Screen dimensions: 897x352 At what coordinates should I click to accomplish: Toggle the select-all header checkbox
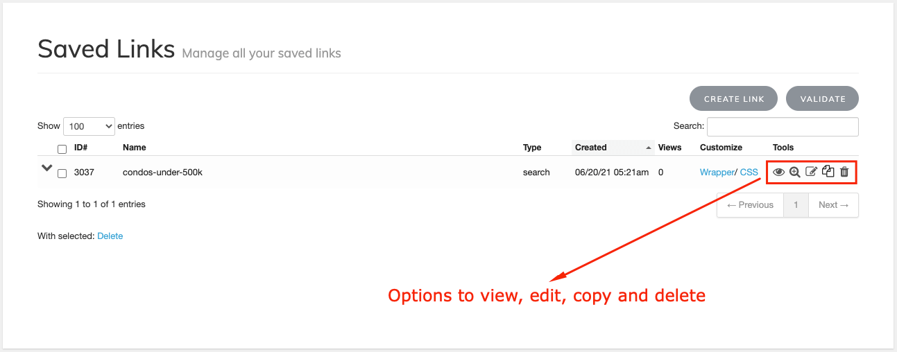click(62, 149)
